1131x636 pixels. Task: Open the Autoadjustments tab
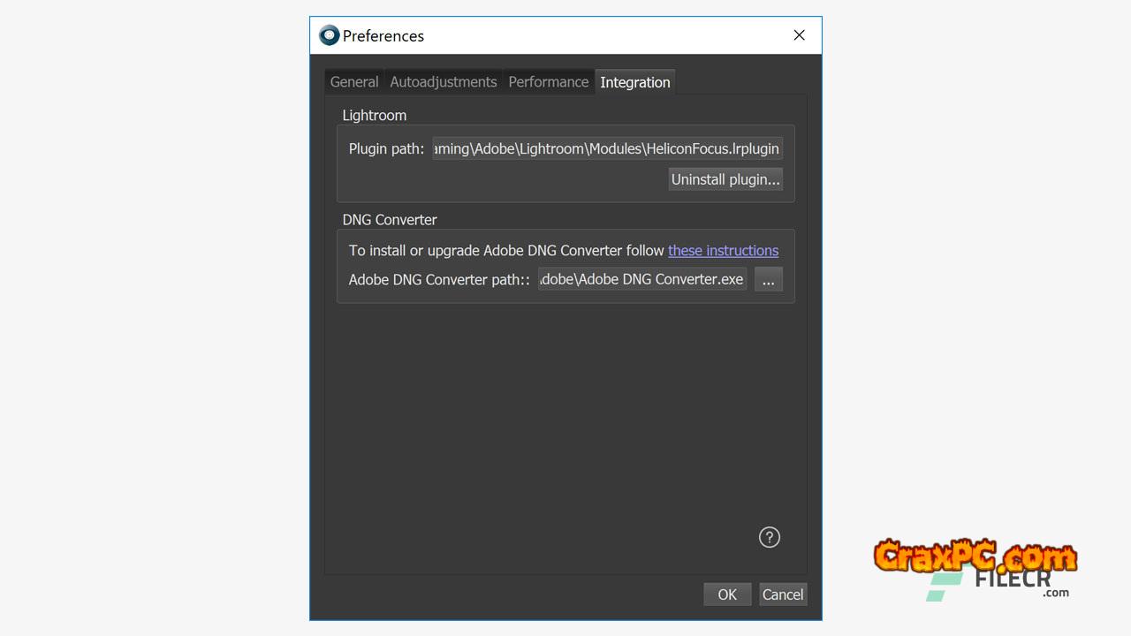coord(444,82)
